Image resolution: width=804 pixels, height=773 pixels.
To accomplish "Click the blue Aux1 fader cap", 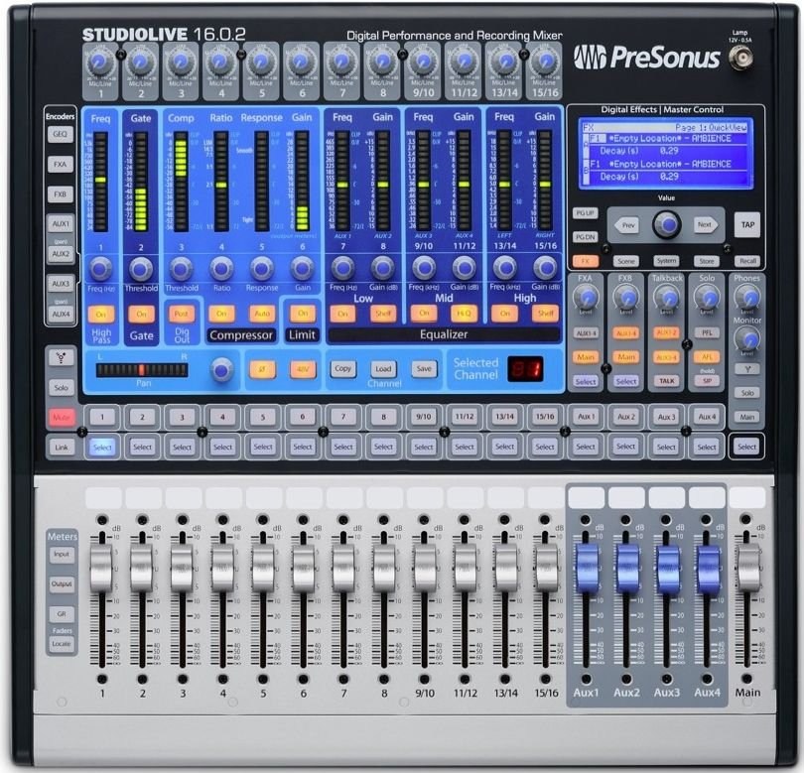I will tap(586, 569).
